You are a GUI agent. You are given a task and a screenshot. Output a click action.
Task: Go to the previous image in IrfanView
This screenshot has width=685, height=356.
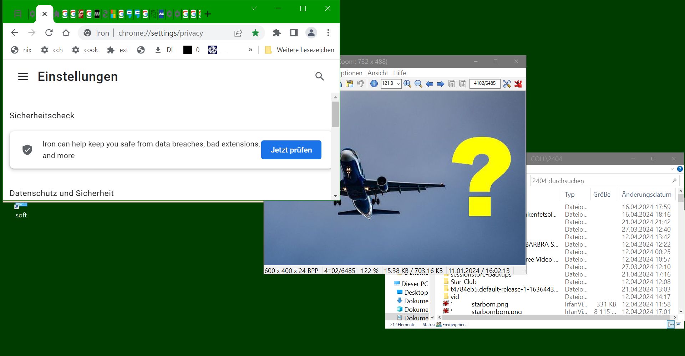[430, 84]
